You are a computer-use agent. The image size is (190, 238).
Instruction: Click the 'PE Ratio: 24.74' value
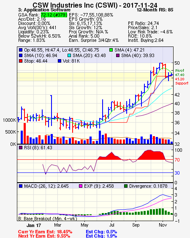144,23
